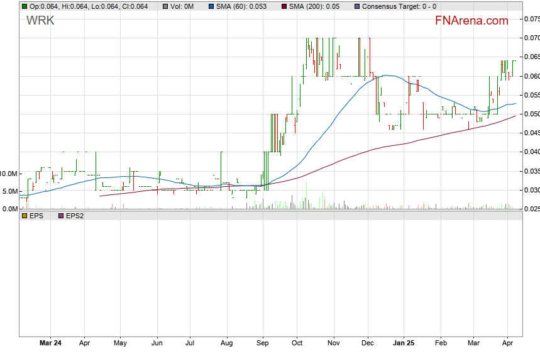
Task: Click the Vol: 0M legend text
Action: pos(185,6)
